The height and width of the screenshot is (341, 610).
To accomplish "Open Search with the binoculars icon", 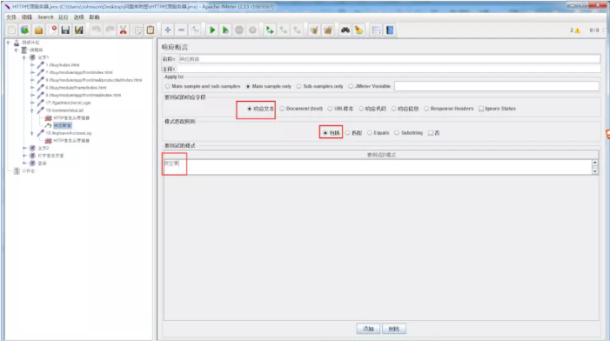I will pos(345,30).
